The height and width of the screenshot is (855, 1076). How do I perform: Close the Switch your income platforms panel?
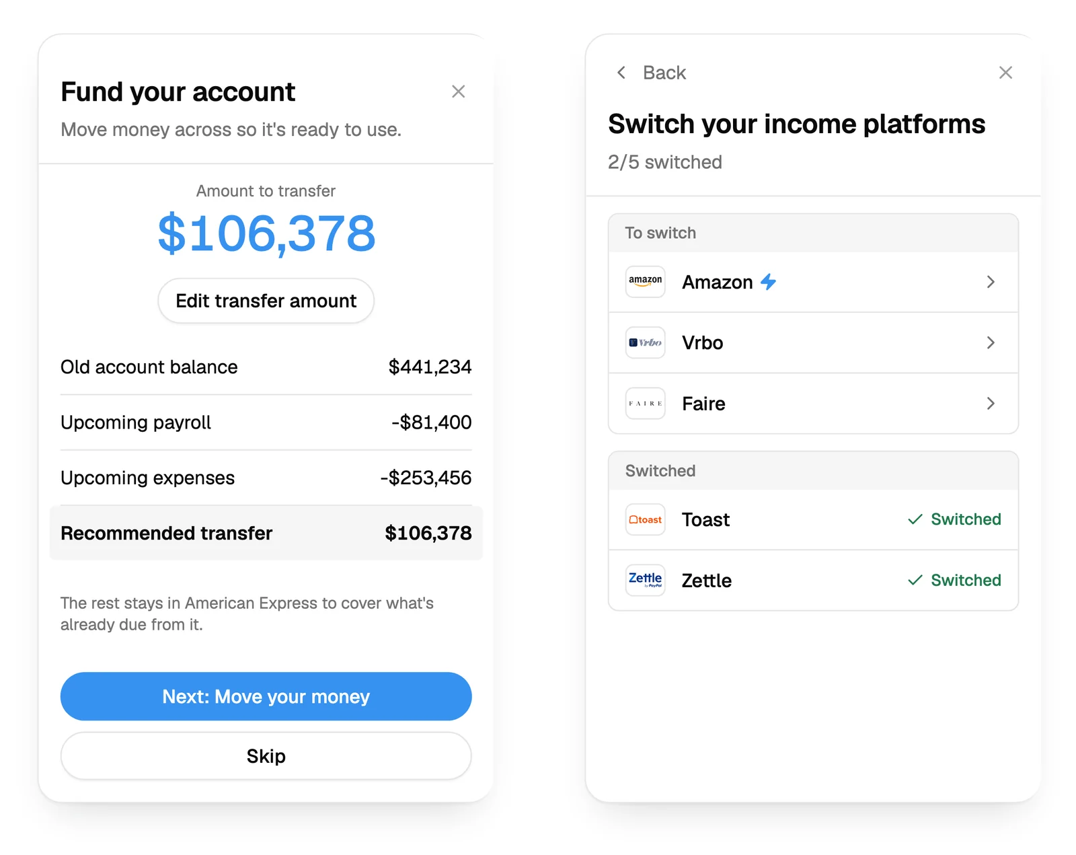click(x=1005, y=73)
